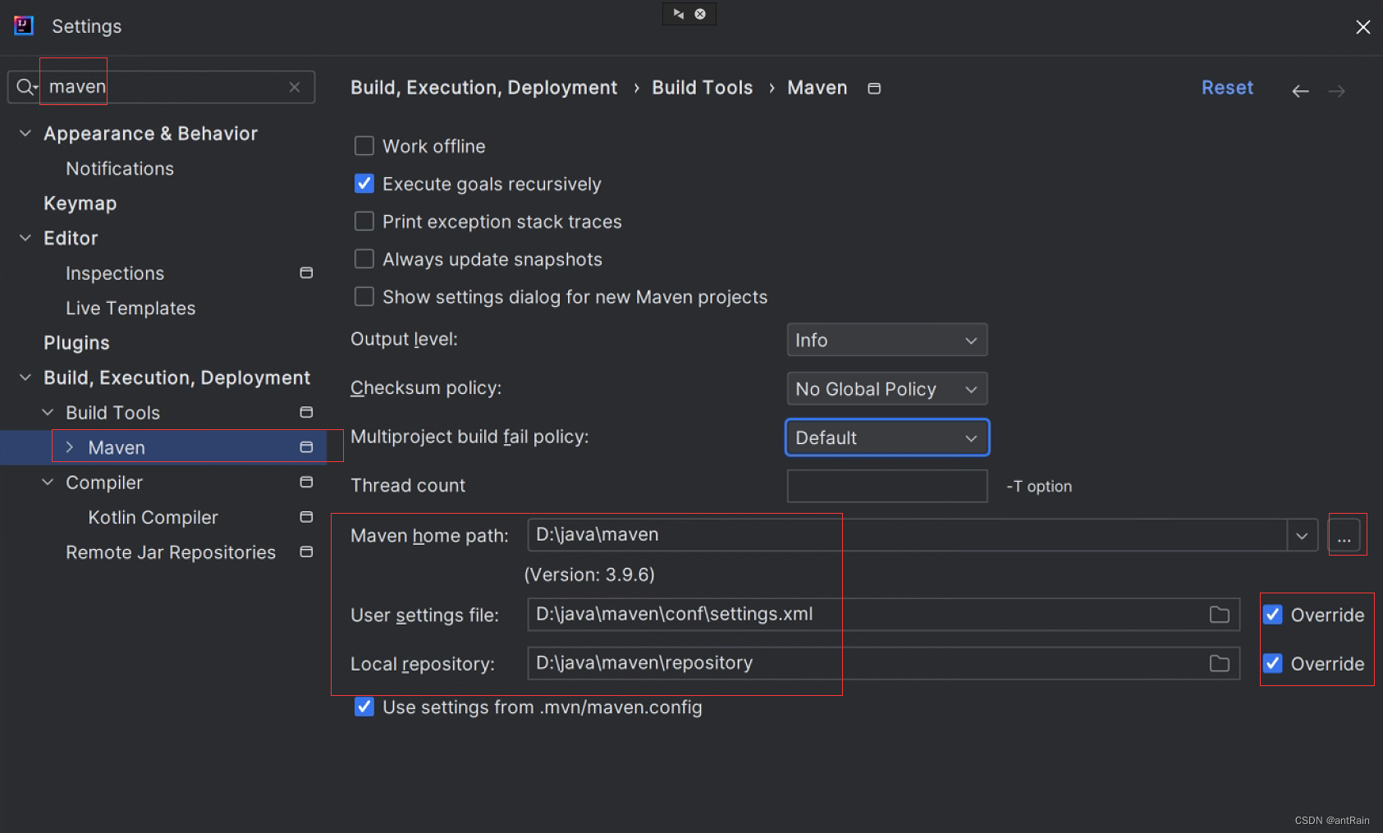
Task: Click the search magnifier icon in settings
Action: tap(26, 87)
